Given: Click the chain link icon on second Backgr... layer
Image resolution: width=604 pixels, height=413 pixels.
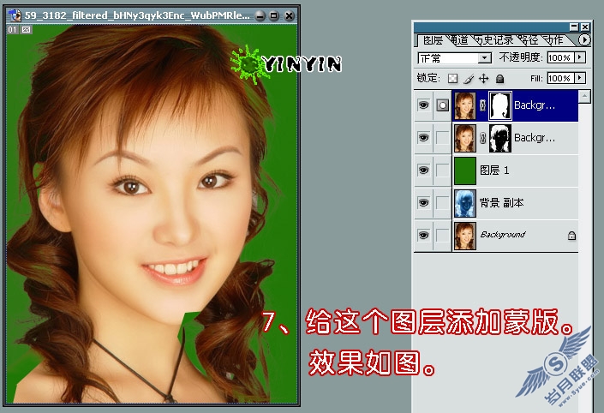Looking at the screenshot, I should (x=482, y=138).
